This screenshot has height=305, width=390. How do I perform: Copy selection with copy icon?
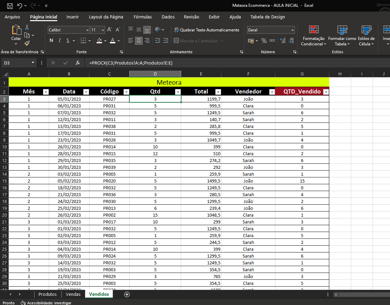(27, 35)
